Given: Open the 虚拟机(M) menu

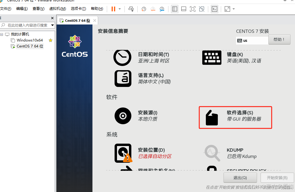Looking at the screenshot, I should (x=57, y=9).
